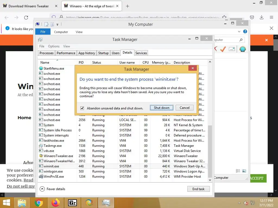Click the muted volume tray icon
This screenshot has height=208, width=278.
246,203
